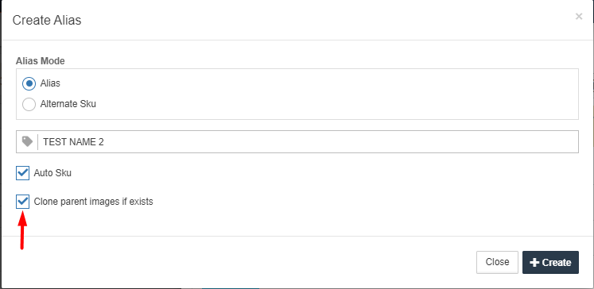Click the Close button in the footer
The height and width of the screenshot is (289, 594).
(497, 262)
